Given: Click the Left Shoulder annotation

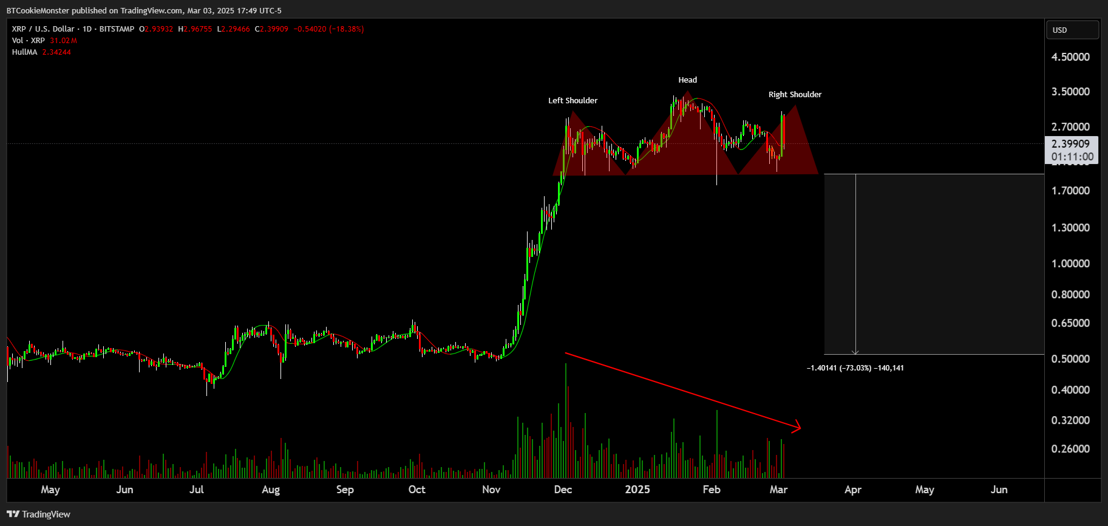Looking at the screenshot, I should pos(573,100).
